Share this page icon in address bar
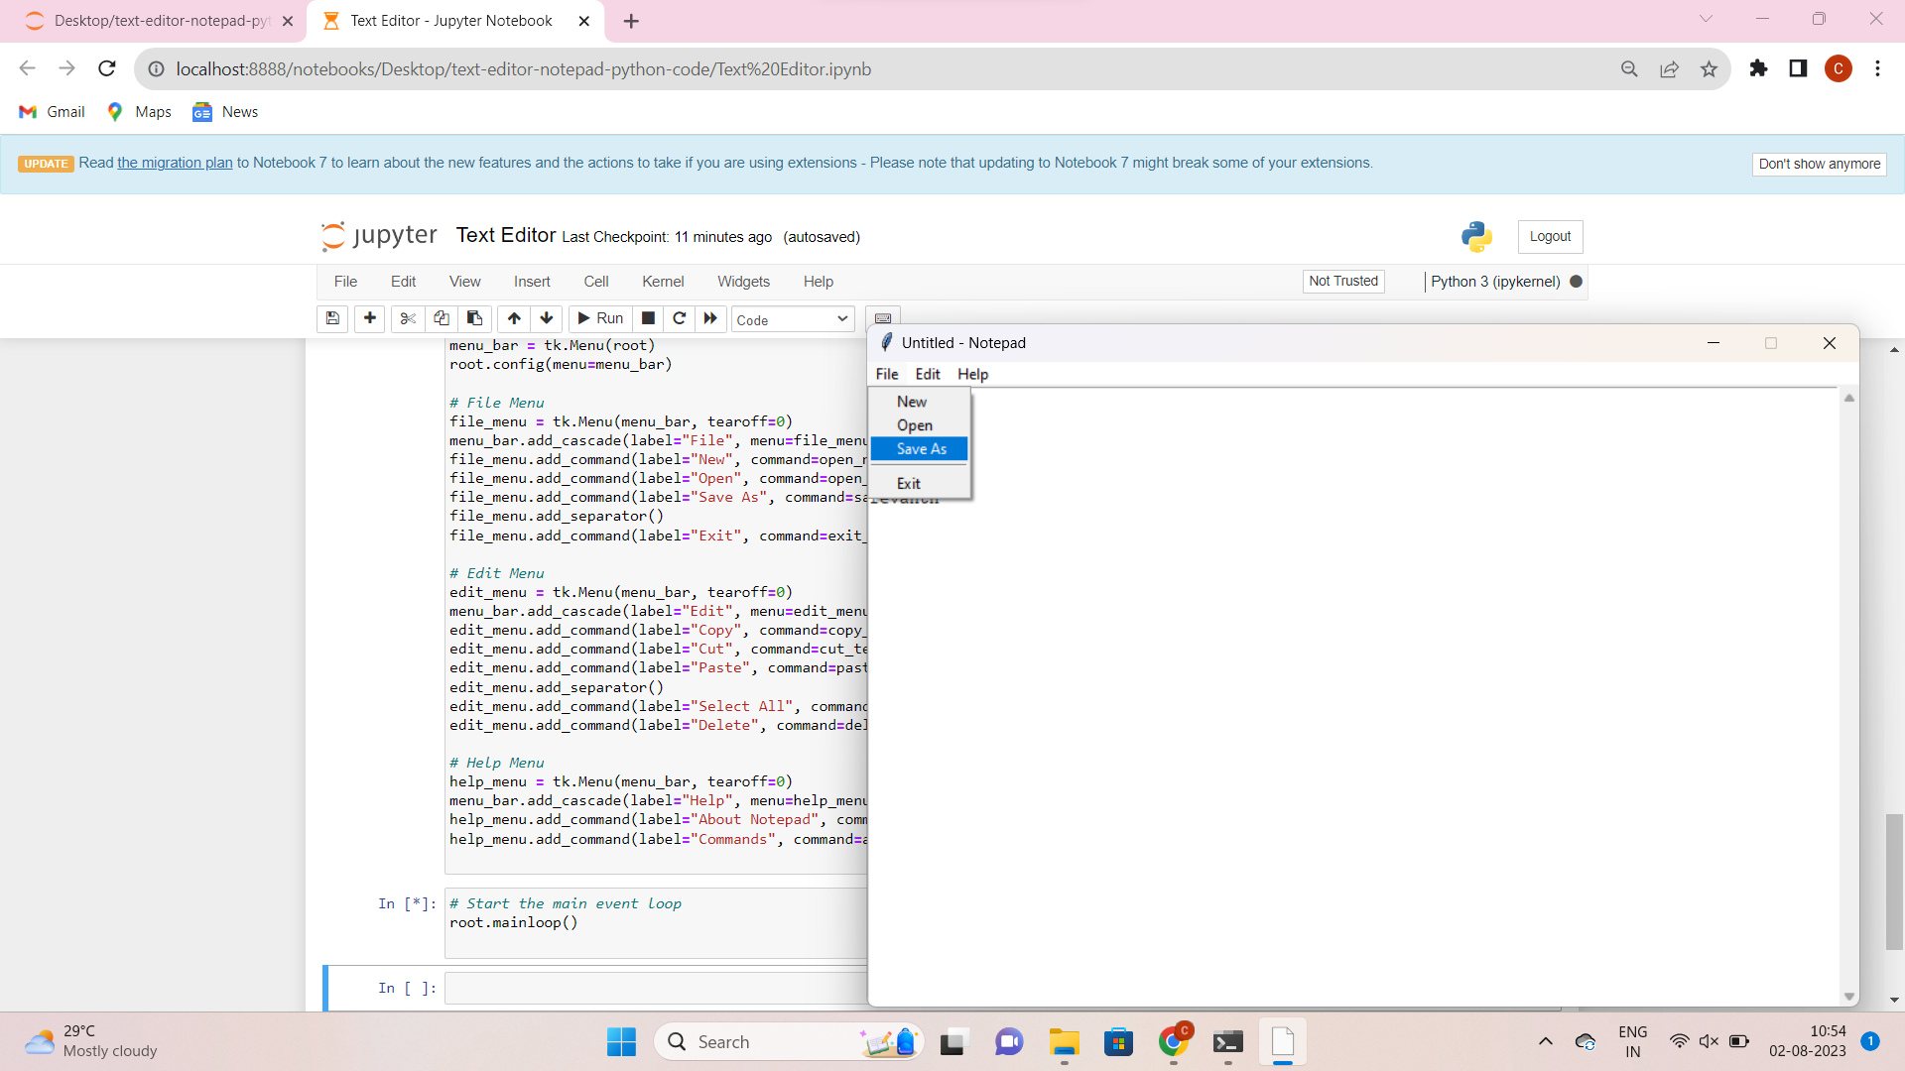The height and width of the screenshot is (1071, 1905). point(1670,68)
